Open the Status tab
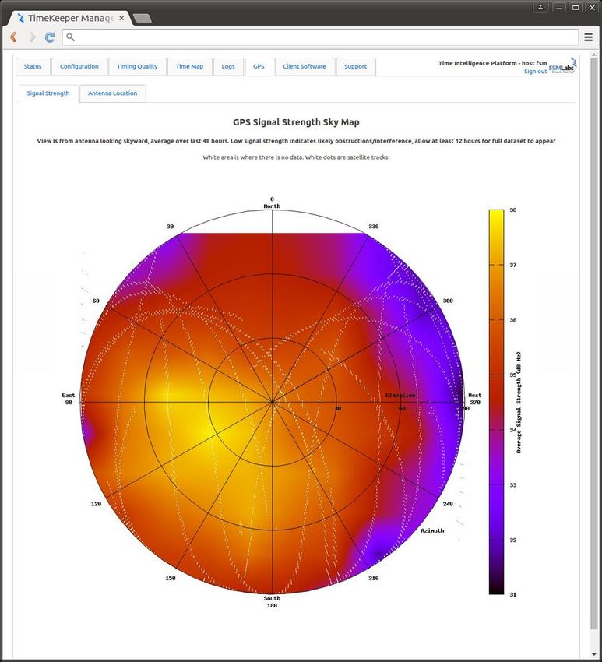 pos(33,67)
